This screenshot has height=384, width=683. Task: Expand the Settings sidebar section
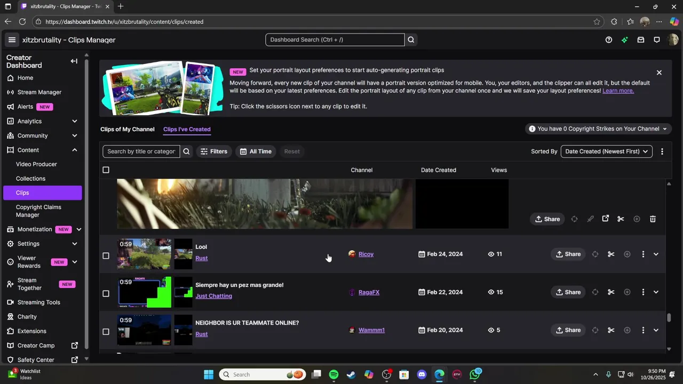coord(75,244)
